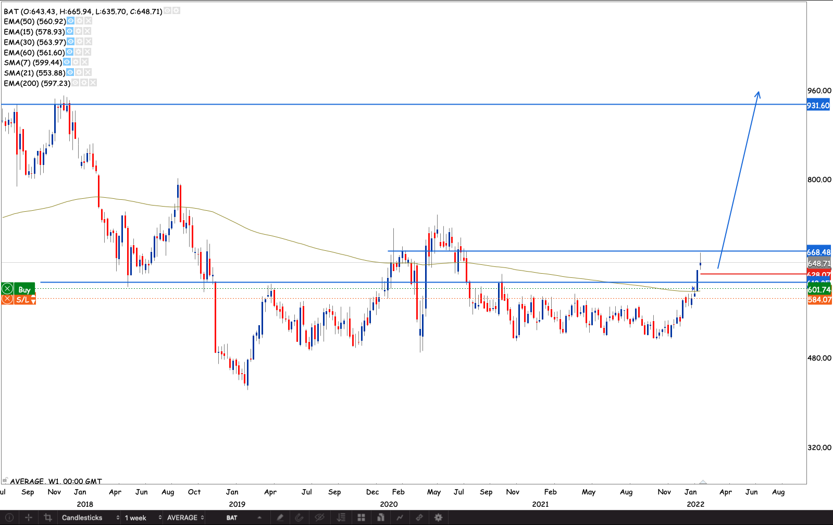The height and width of the screenshot is (525, 833).
Task: Click the line chart studies icon
Action: pyautogui.click(x=400, y=517)
